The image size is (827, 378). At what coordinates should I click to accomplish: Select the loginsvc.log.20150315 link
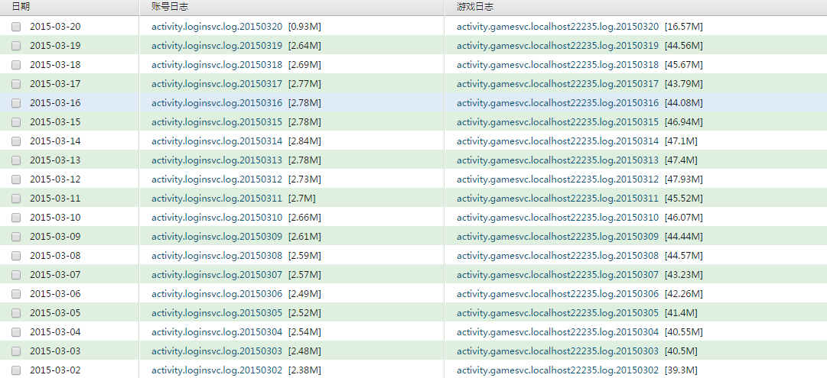coord(217,121)
